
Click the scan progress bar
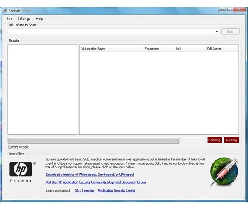coord(94,140)
